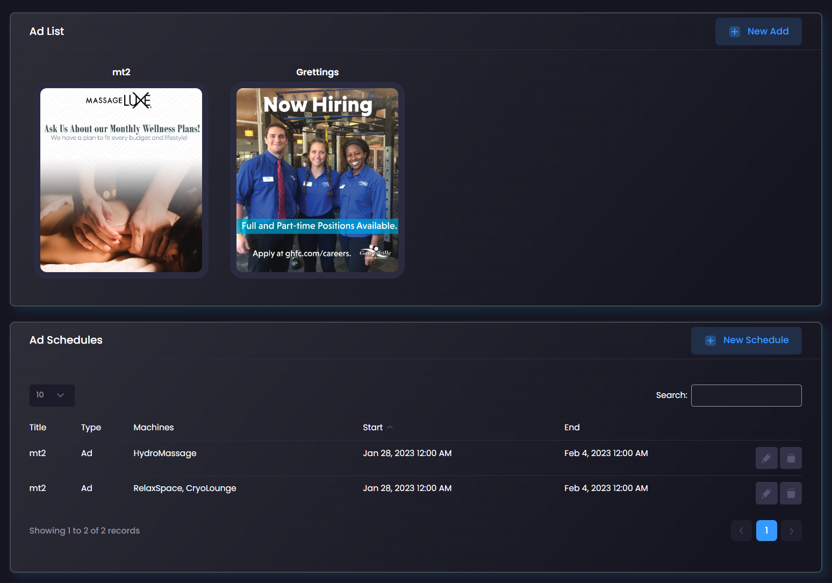
Task: Open the Grettings Now Hiring ad thumbnail
Action: (317, 180)
